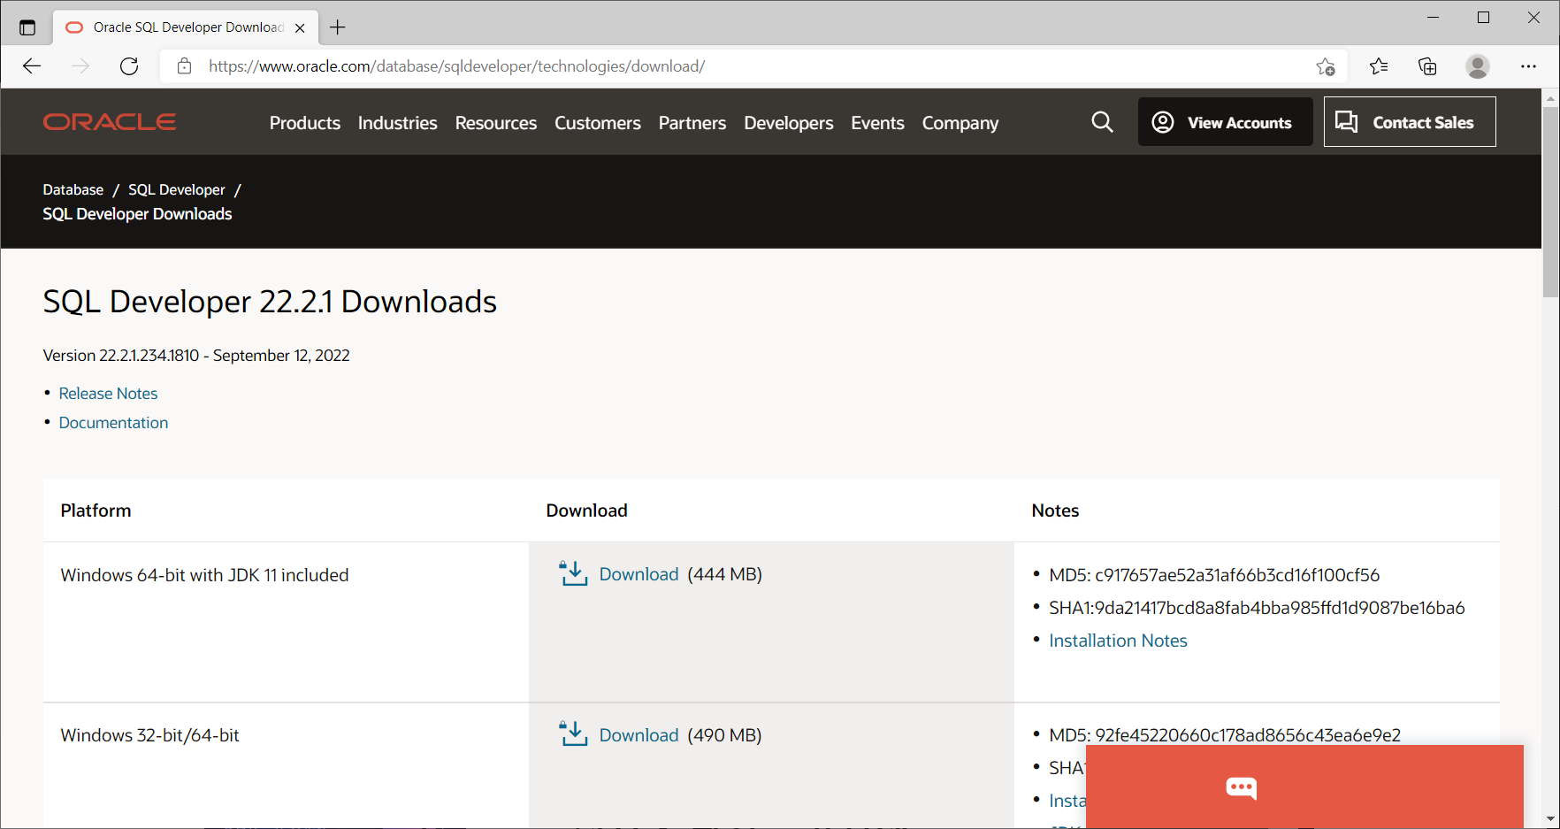
Task: Click the View Accounts button
Action: [x=1226, y=122]
